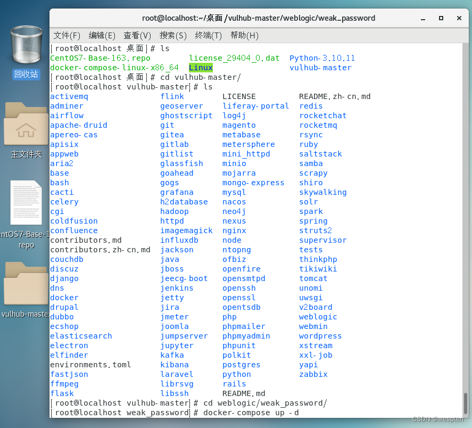Maximize the terminal window
472x428 pixels.
pos(441,19)
